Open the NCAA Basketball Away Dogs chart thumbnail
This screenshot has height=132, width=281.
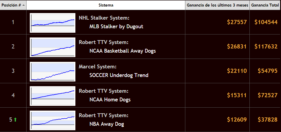(x=52, y=47)
